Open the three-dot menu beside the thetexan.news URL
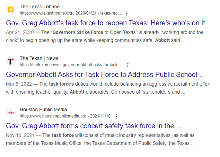Image resolution: width=220 pixels, height=157 pixels. click(128, 65)
